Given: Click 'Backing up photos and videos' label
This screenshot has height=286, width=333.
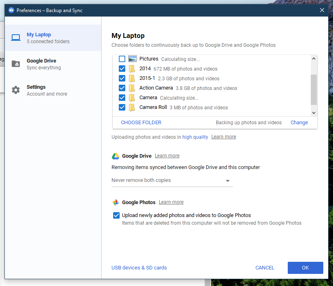Looking at the screenshot, I should click(x=249, y=123).
